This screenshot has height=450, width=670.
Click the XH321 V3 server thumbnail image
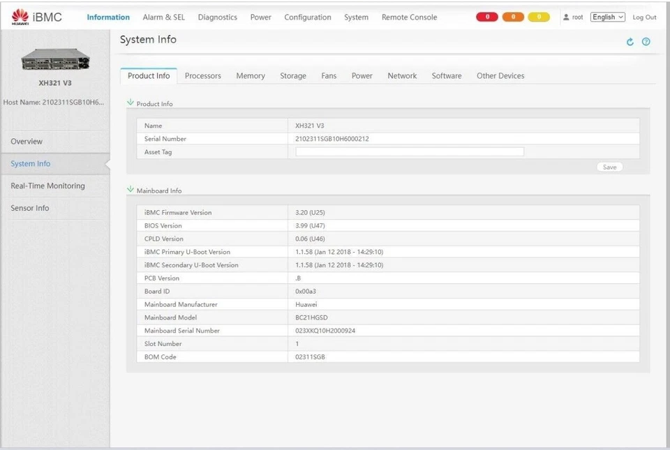(56, 59)
